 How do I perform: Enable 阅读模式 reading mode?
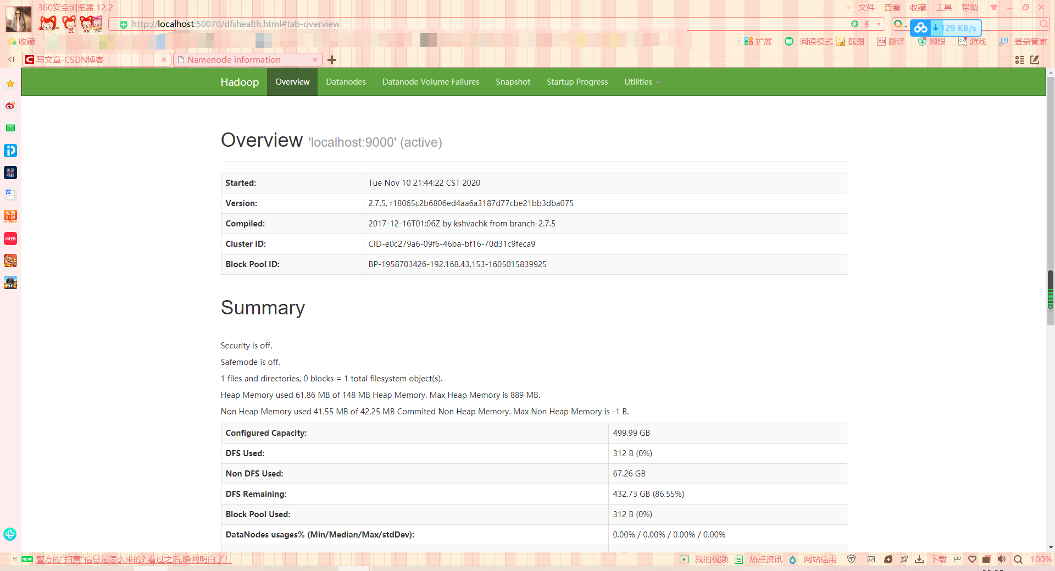809,41
